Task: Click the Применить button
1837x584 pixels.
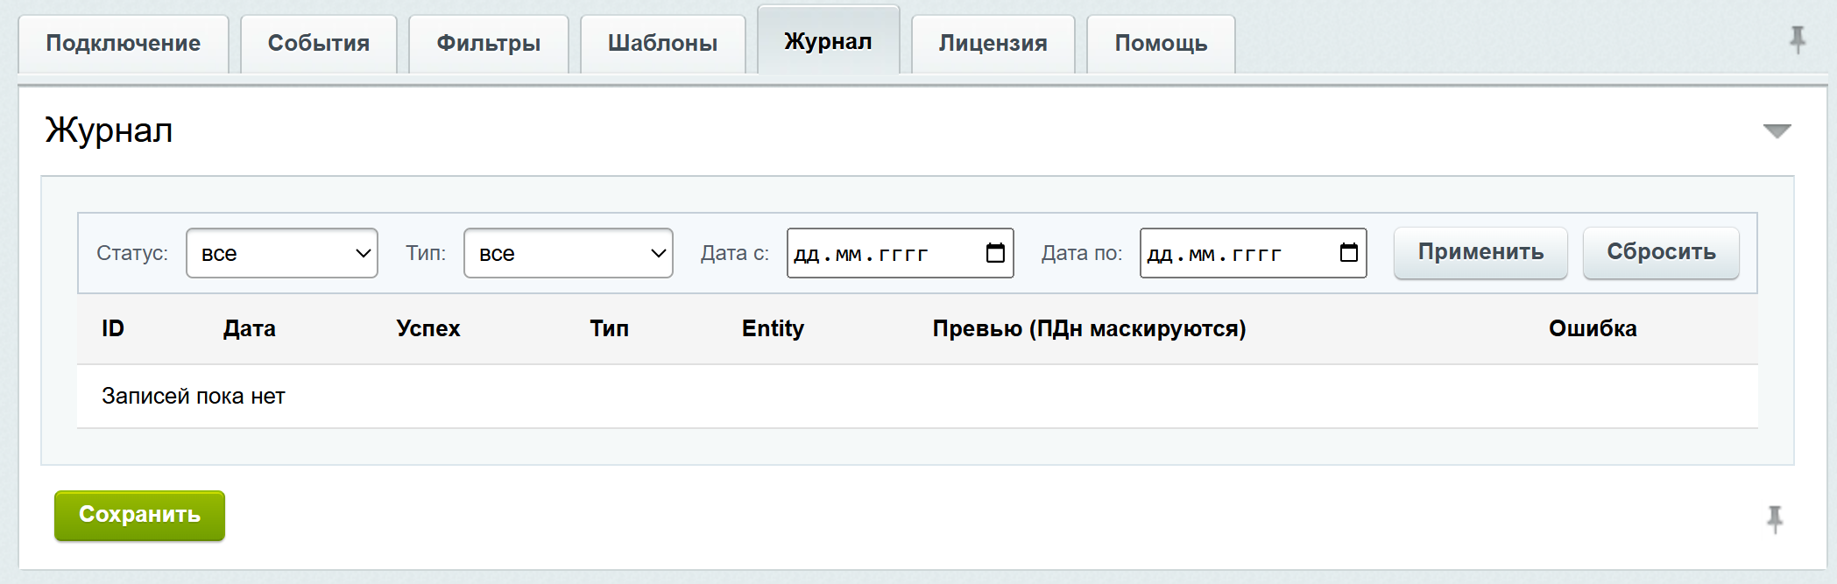Action: point(1480,252)
